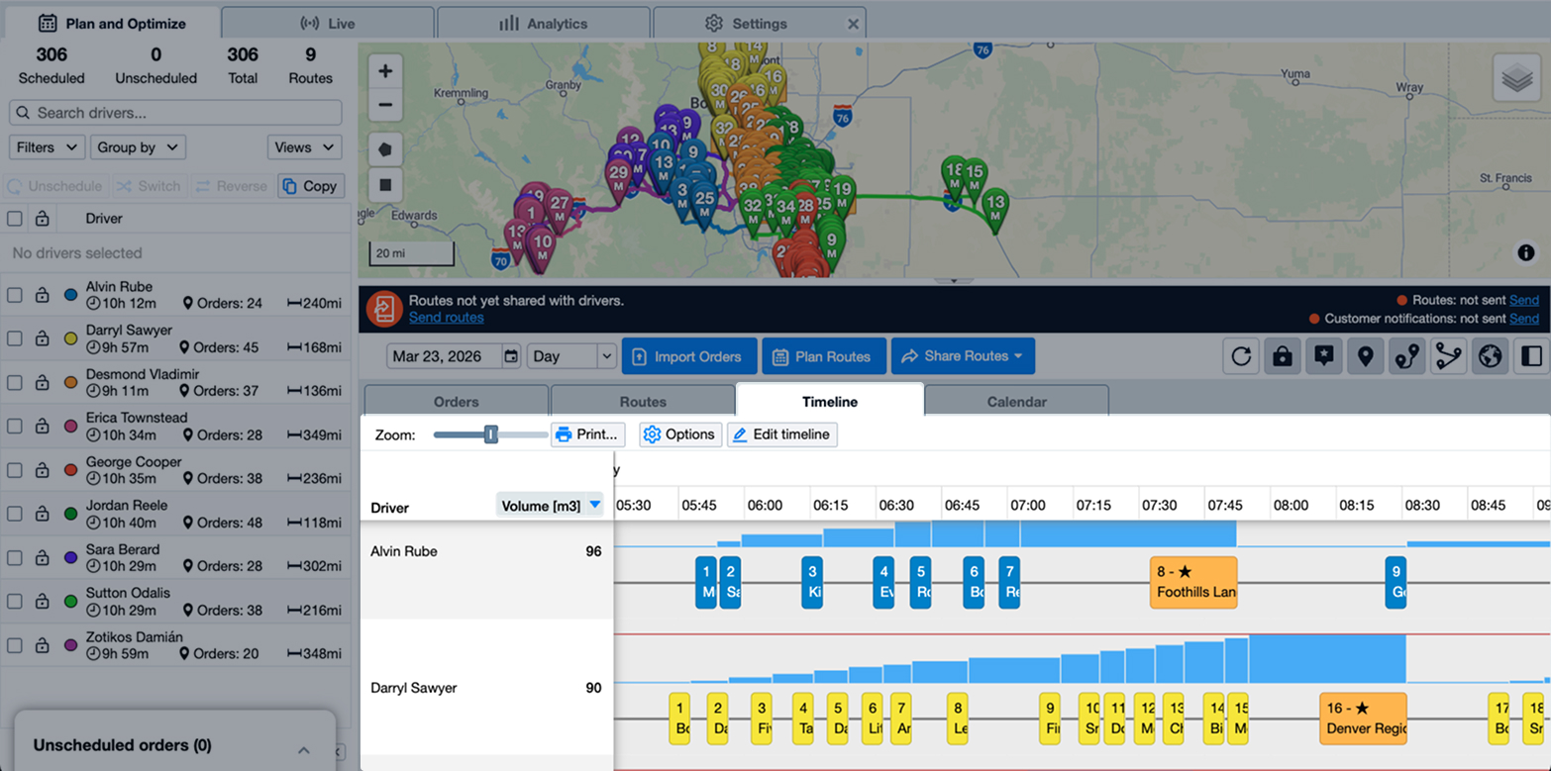Check the box for Jordan Reele

pyautogui.click(x=15, y=514)
